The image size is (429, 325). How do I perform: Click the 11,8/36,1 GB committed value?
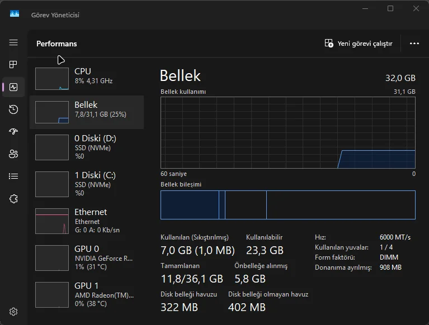coord(192,279)
